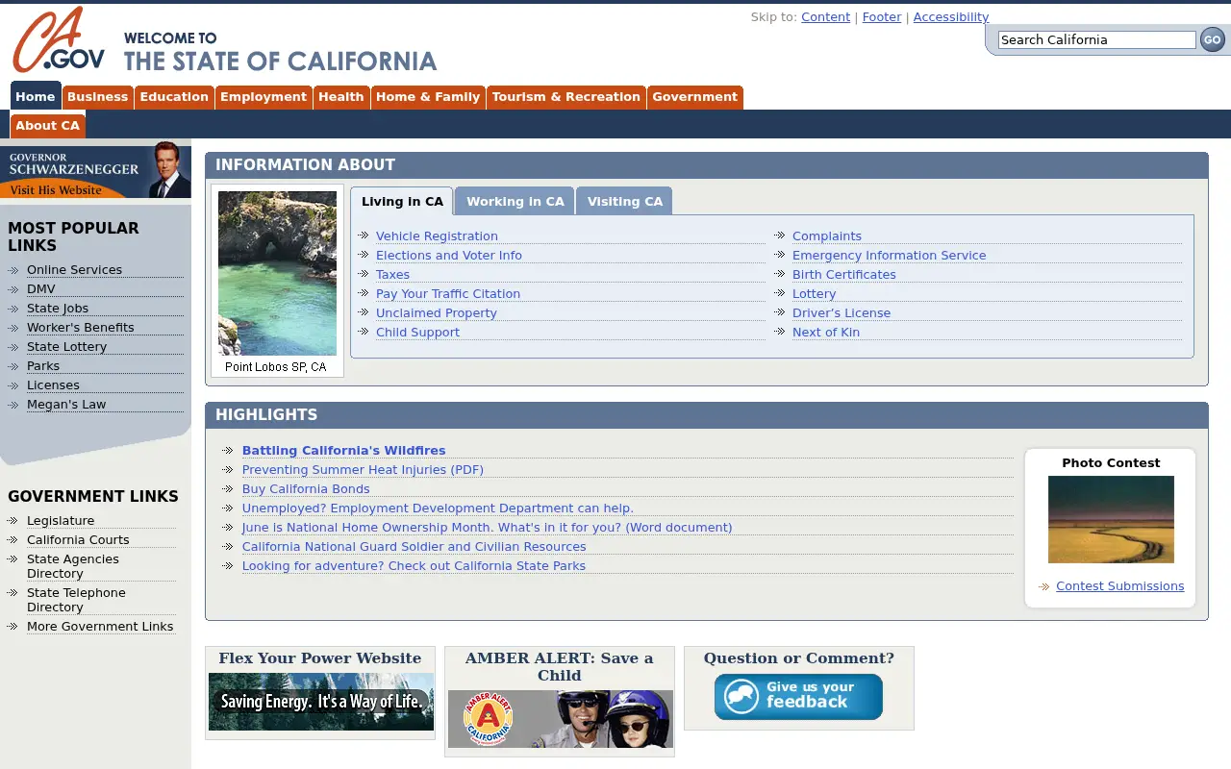Open the Vehicle Registration link
This screenshot has height=769, width=1231.
437,236
